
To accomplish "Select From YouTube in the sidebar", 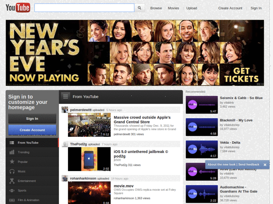I will 32,142.
